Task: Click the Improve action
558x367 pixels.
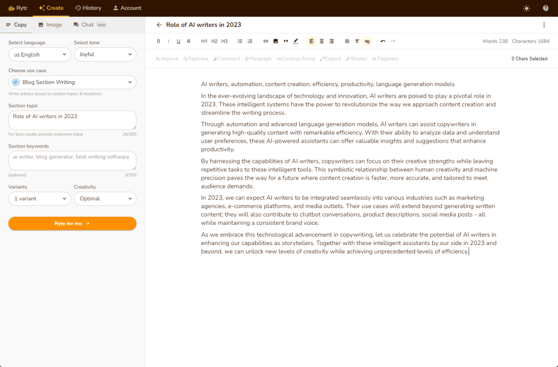Action: pos(167,59)
